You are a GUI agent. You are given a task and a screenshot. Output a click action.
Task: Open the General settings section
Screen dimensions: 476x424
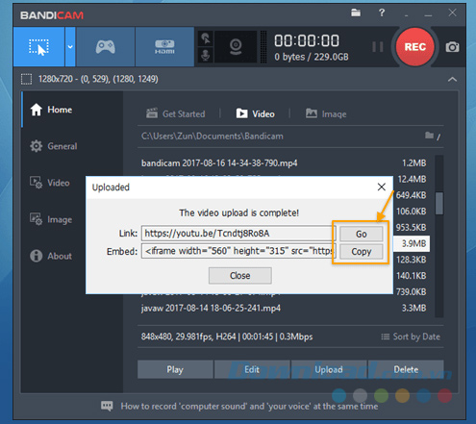pyautogui.click(x=54, y=146)
